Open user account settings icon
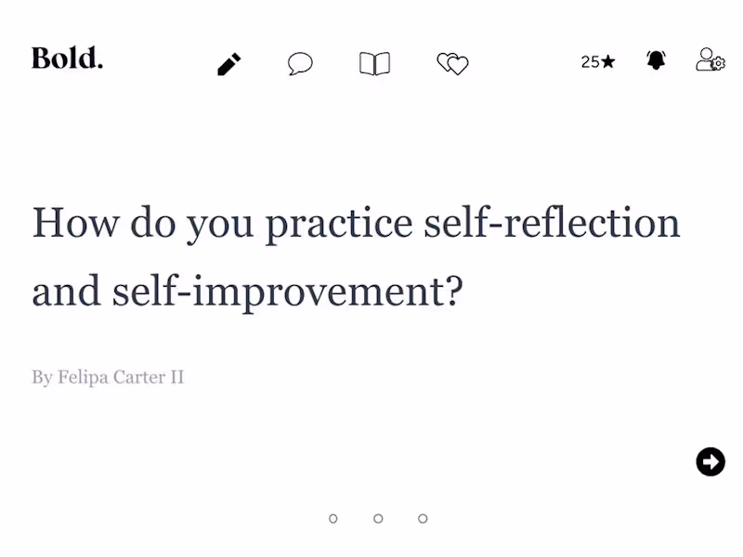Image resolution: width=743 pixels, height=557 pixels. coord(709,60)
